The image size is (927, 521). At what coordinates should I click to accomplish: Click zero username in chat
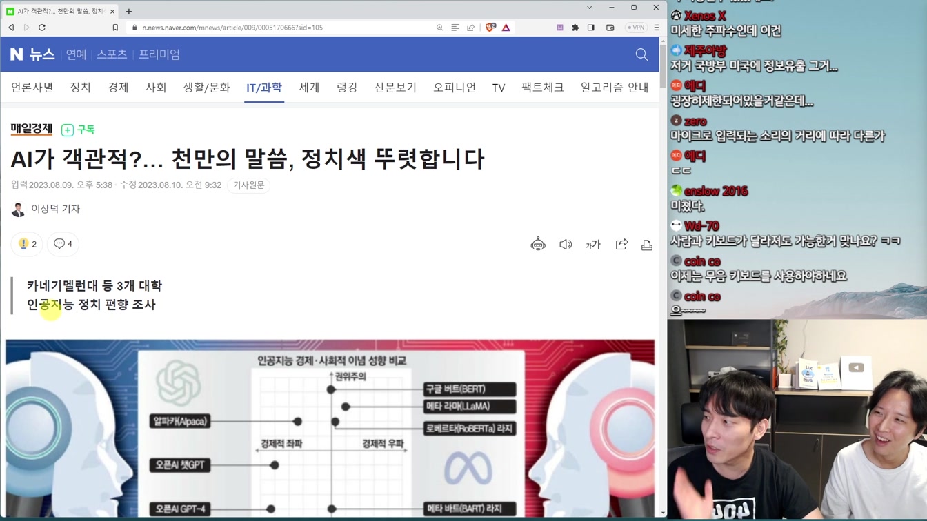[x=695, y=121]
